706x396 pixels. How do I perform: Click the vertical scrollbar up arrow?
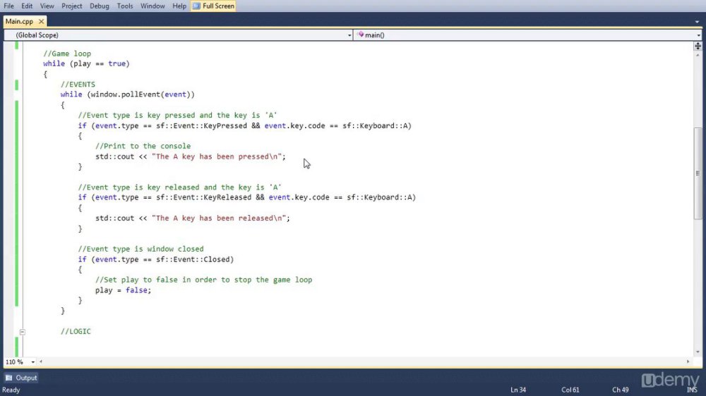698,55
